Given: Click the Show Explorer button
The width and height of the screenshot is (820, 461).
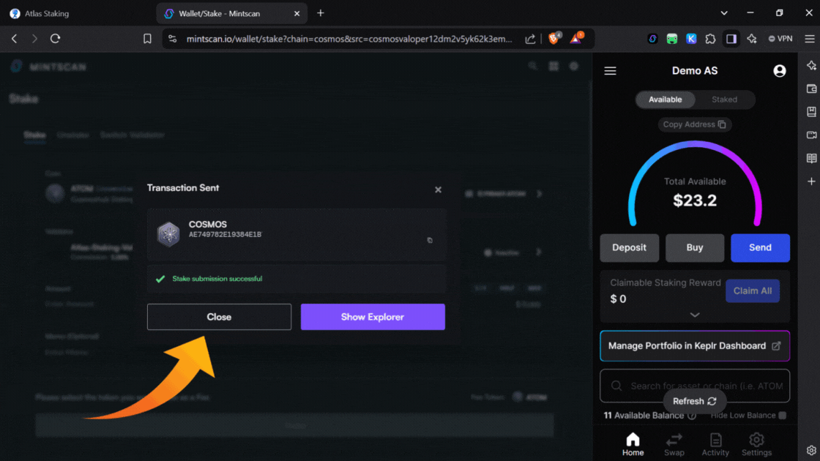Looking at the screenshot, I should point(373,317).
